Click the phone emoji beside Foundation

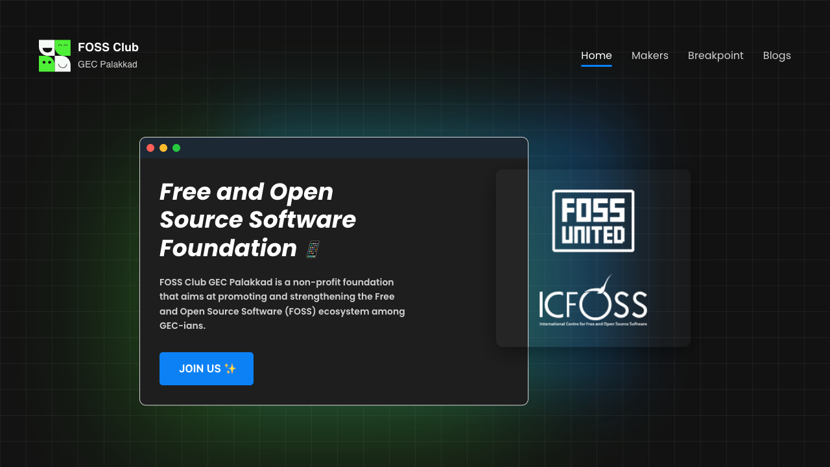pos(313,249)
